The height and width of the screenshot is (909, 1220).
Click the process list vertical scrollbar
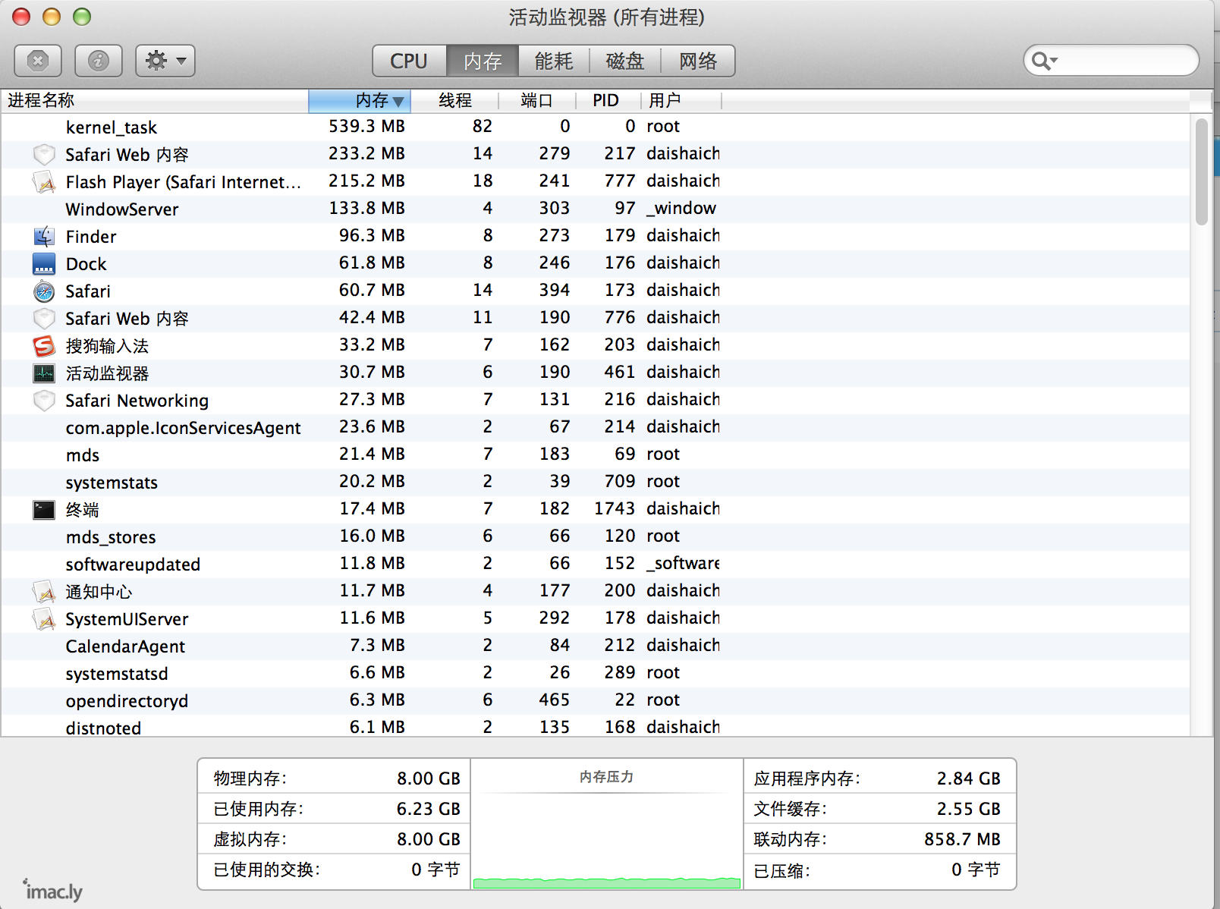coord(1201,172)
